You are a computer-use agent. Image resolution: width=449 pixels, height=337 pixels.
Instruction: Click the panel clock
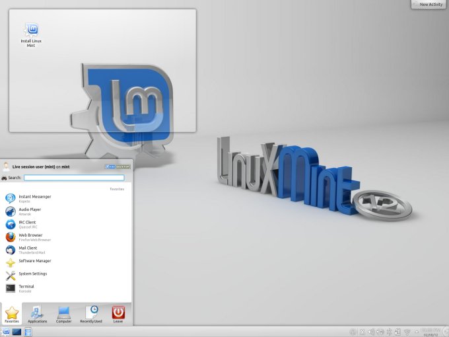pos(431,332)
